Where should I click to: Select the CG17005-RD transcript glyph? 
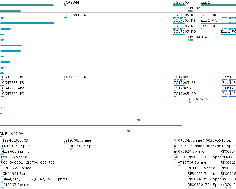click(179, 34)
